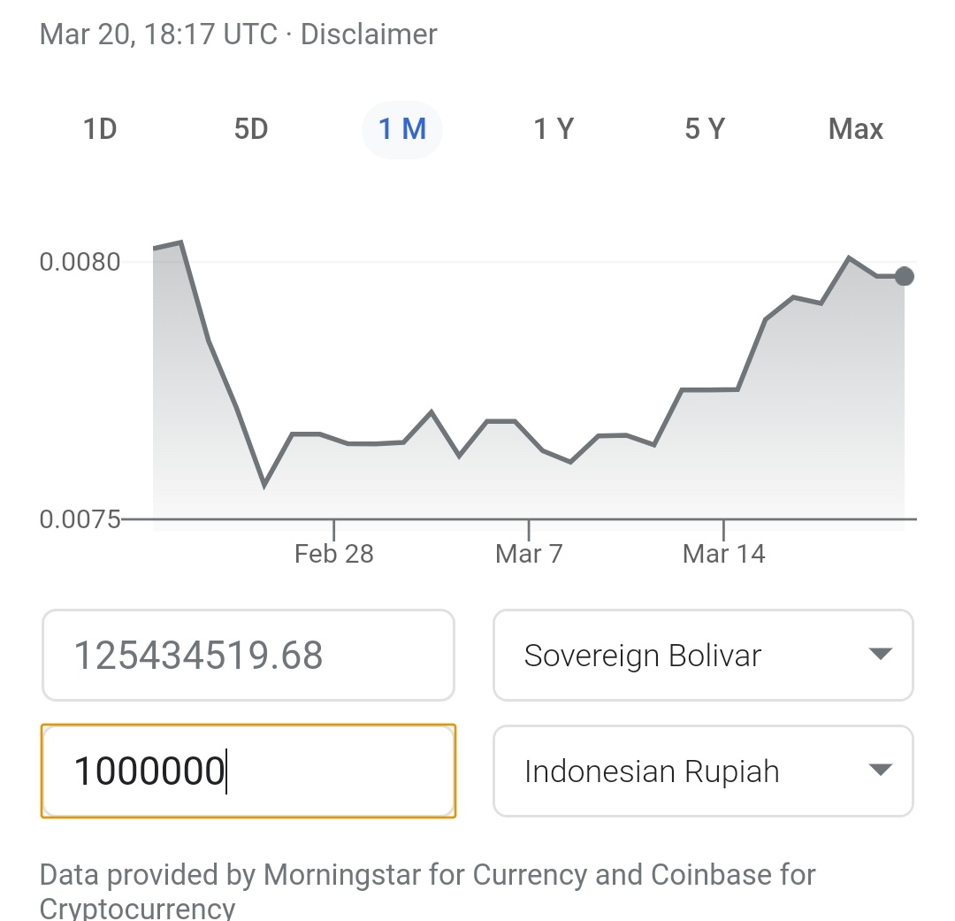Switch chart to 5 Y range

(705, 129)
